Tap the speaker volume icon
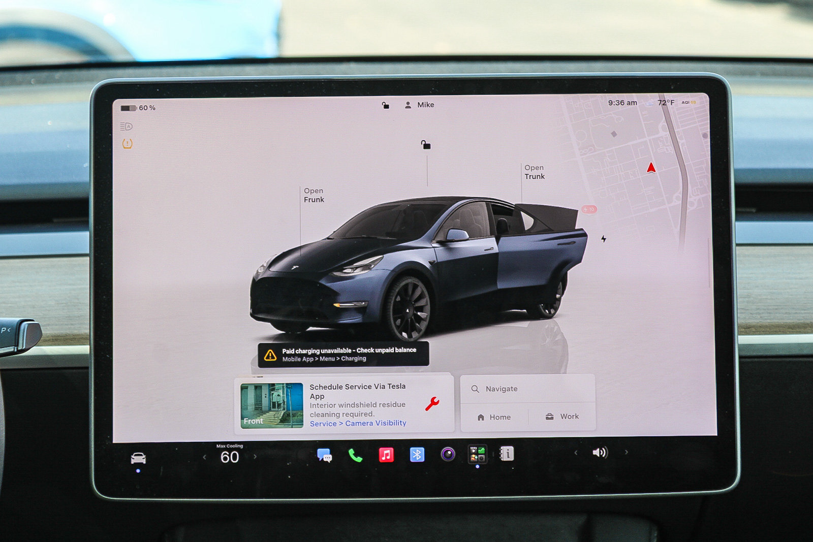This screenshot has width=813, height=542. pos(600,452)
